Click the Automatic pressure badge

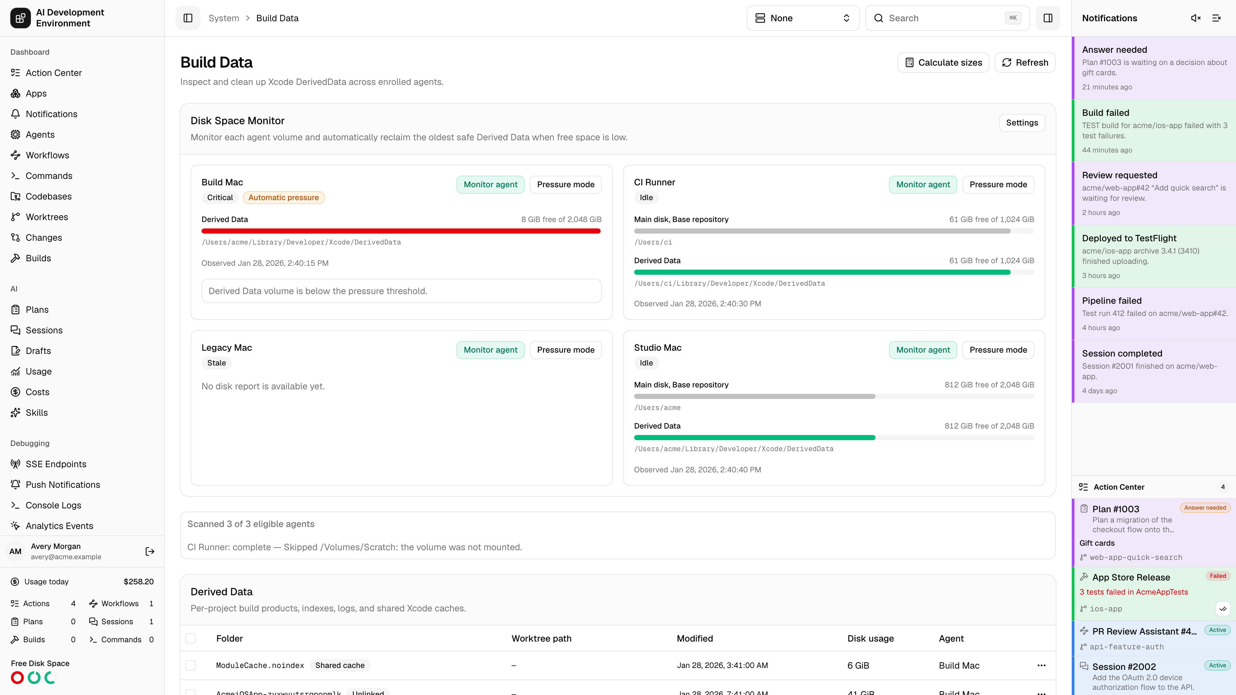click(284, 198)
